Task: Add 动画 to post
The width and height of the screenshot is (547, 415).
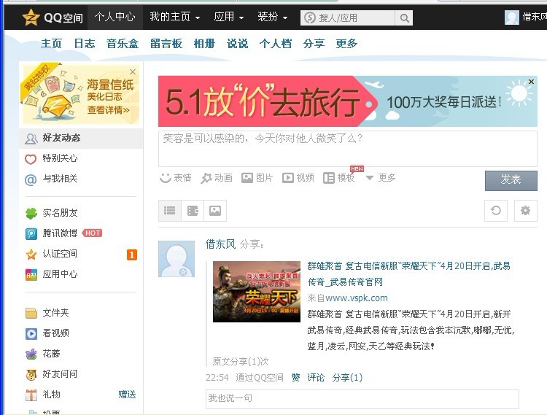Action: [x=217, y=178]
